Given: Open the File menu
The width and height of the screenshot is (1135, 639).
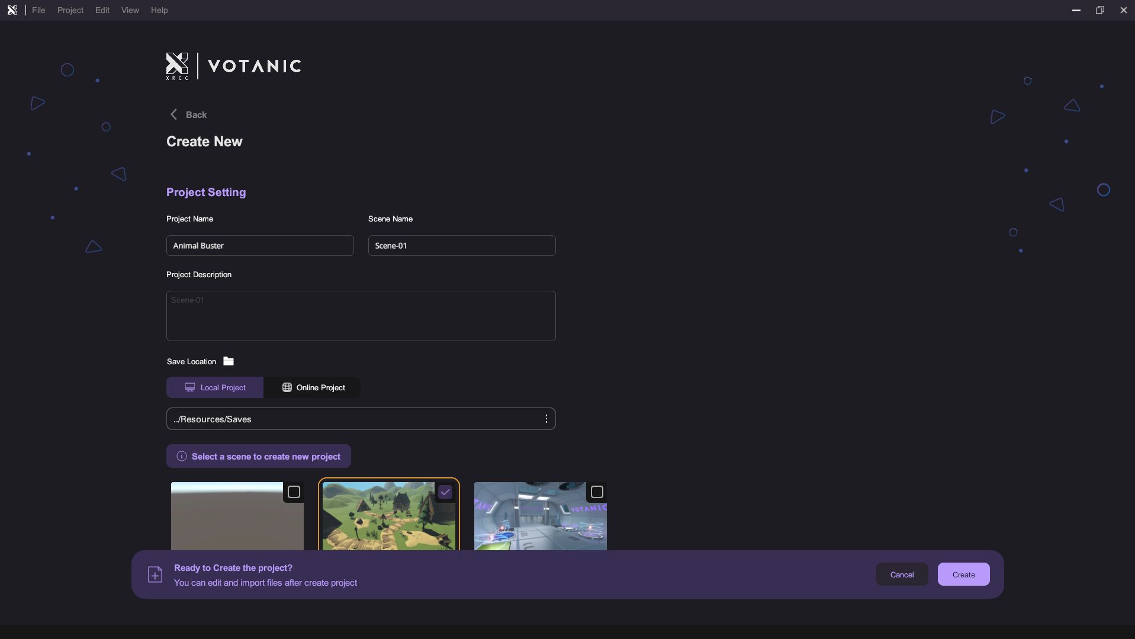Looking at the screenshot, I should click(x=38, y=10).
